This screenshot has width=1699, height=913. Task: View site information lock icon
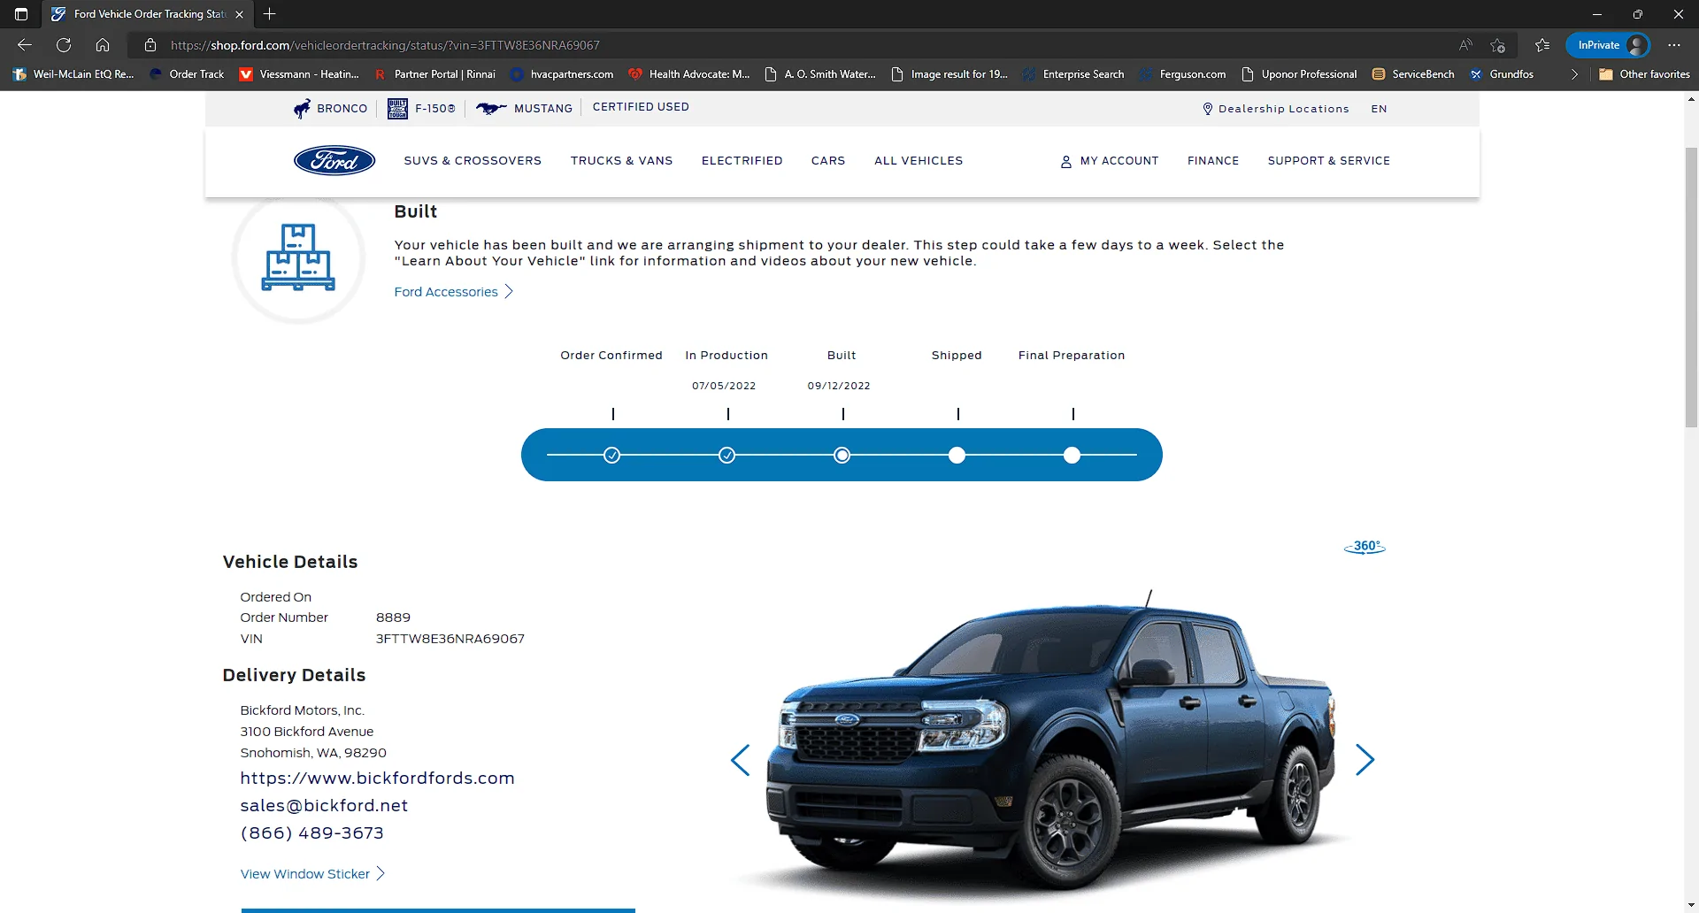pyautogui.click(x=150, y=45)
